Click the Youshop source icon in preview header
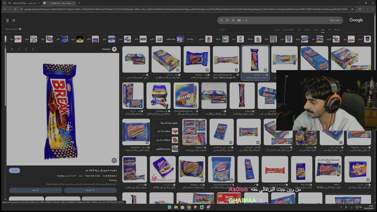This screenshot has height=212, width=377. point(114,49)
